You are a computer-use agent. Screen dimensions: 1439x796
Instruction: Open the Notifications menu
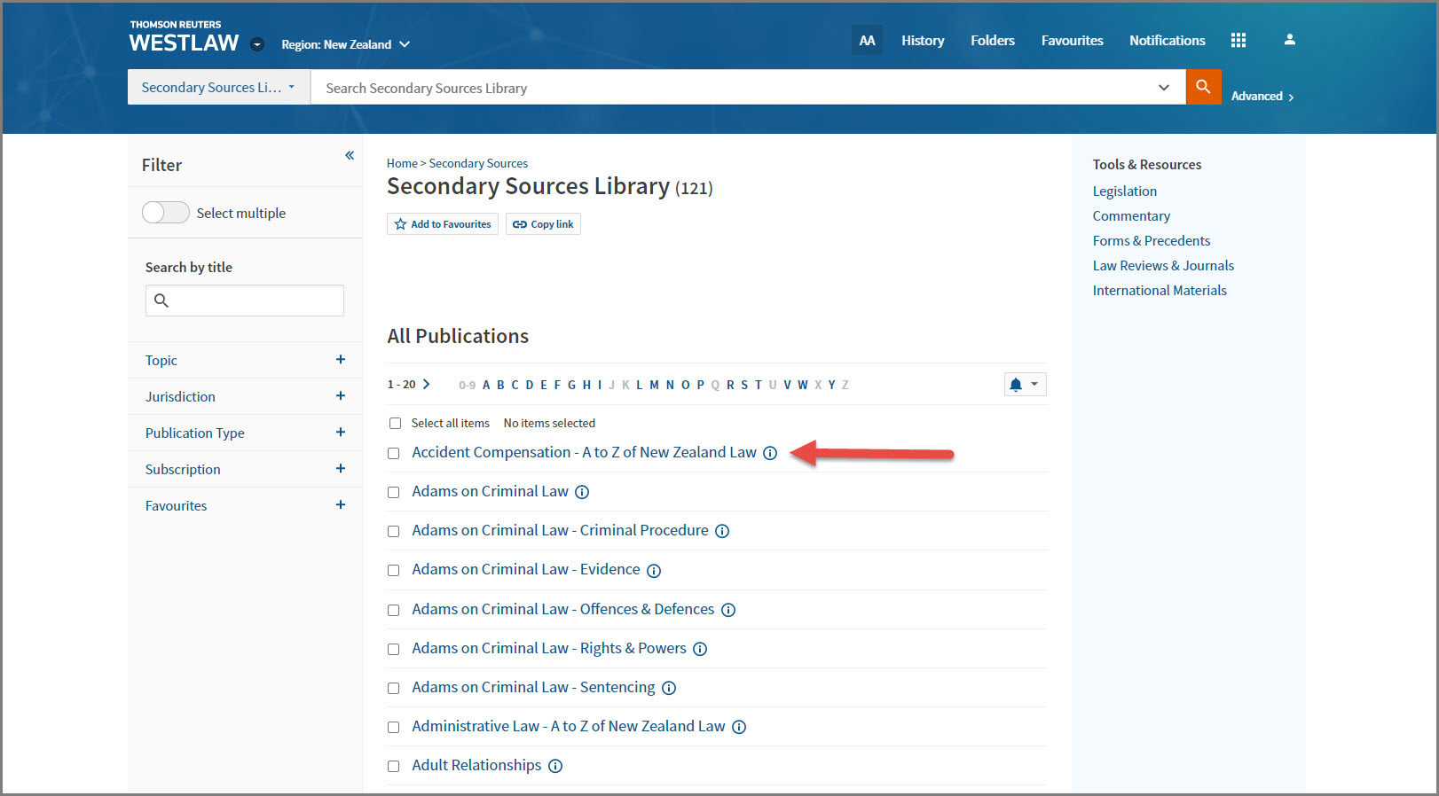[1168, 41]
